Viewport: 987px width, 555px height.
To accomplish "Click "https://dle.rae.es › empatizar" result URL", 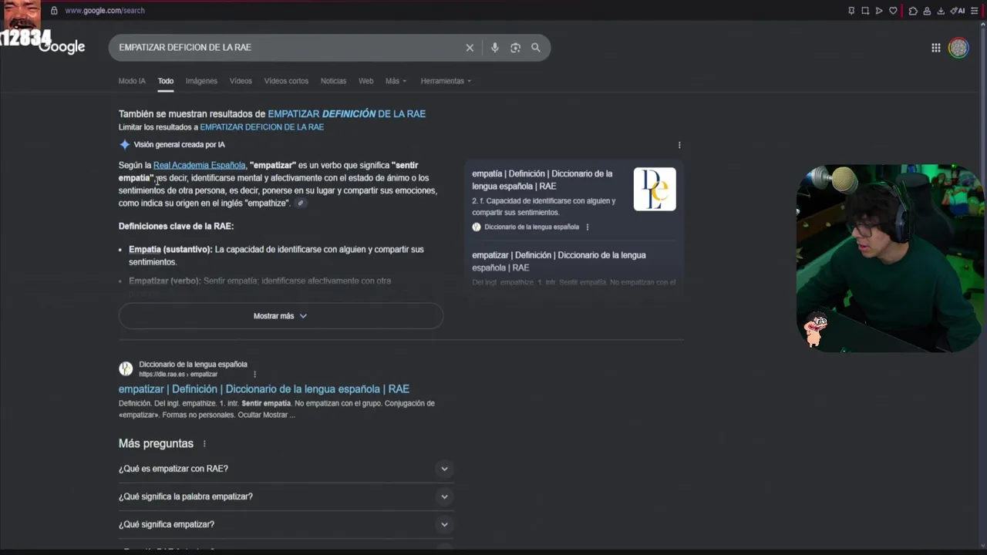I will coord(178,375).
